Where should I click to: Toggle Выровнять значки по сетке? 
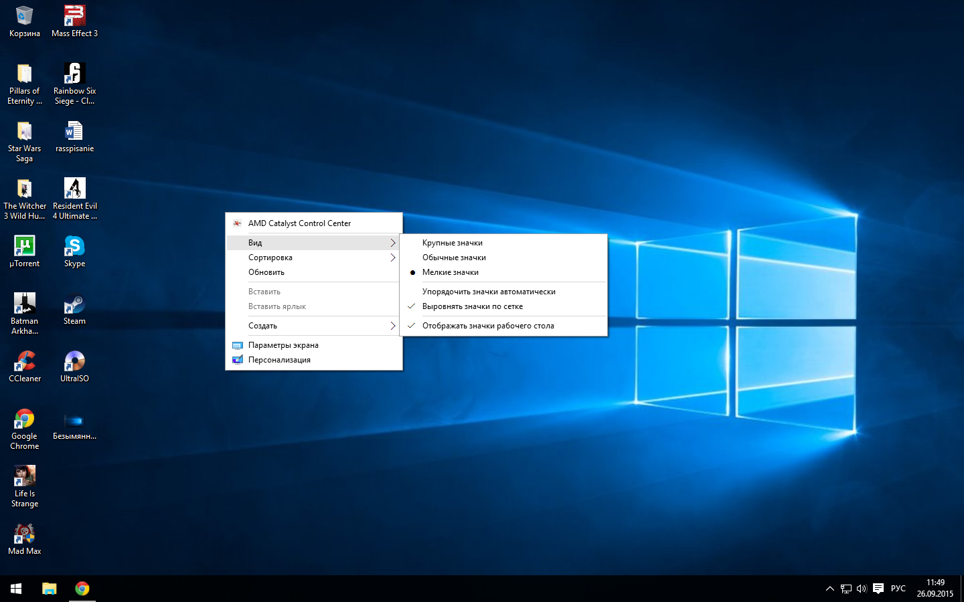pyautogui.click(x=503, y=306)
